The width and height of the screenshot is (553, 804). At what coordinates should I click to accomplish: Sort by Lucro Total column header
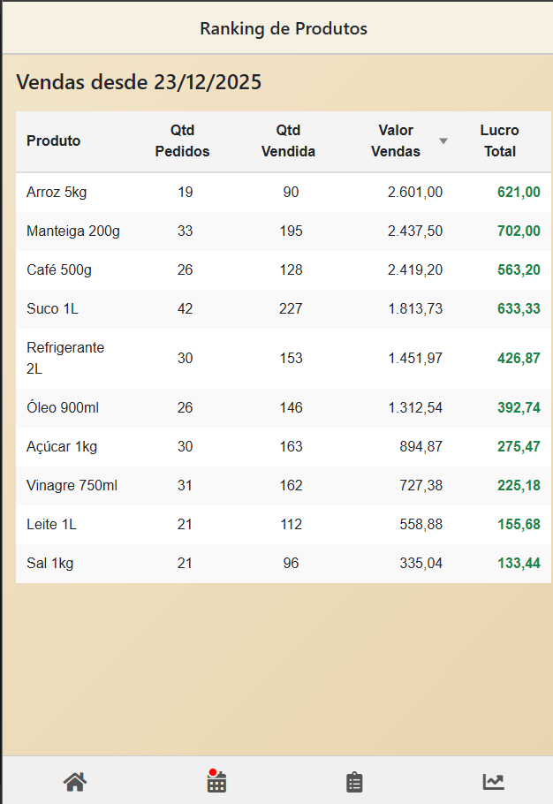499,141
